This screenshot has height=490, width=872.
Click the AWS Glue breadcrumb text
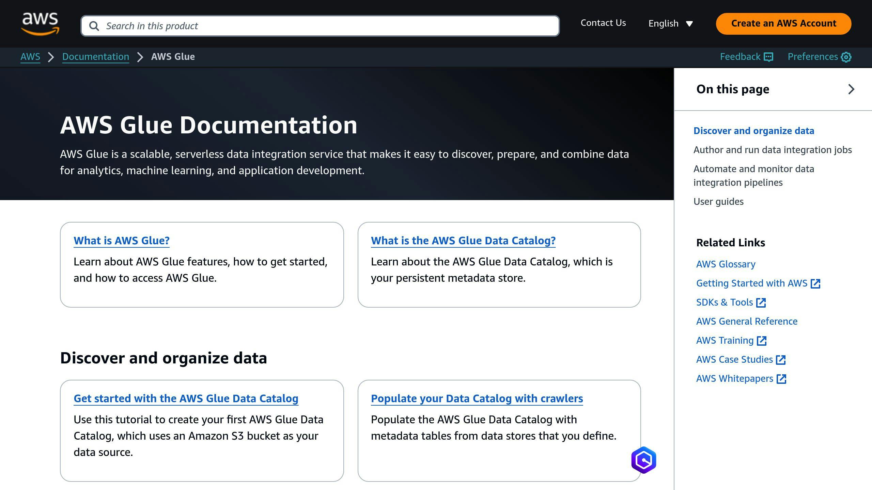pos(173,57)
